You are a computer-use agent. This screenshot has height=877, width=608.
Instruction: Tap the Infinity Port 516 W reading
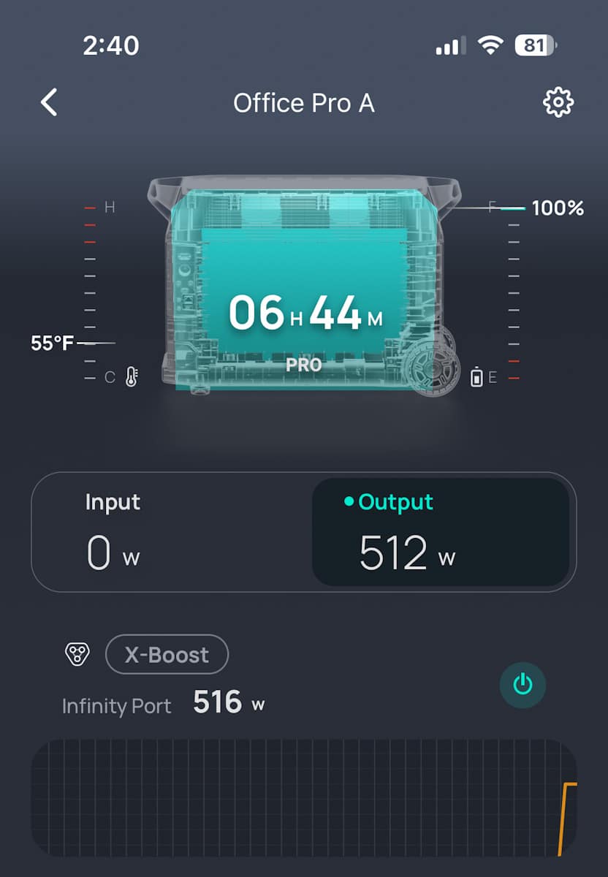(x=229, y=703)
